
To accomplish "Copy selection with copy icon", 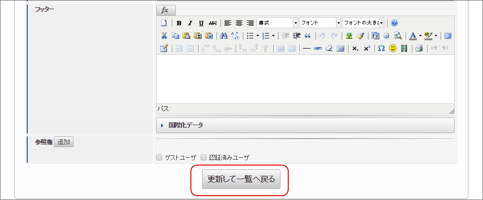I will click(x=175, y=35).
